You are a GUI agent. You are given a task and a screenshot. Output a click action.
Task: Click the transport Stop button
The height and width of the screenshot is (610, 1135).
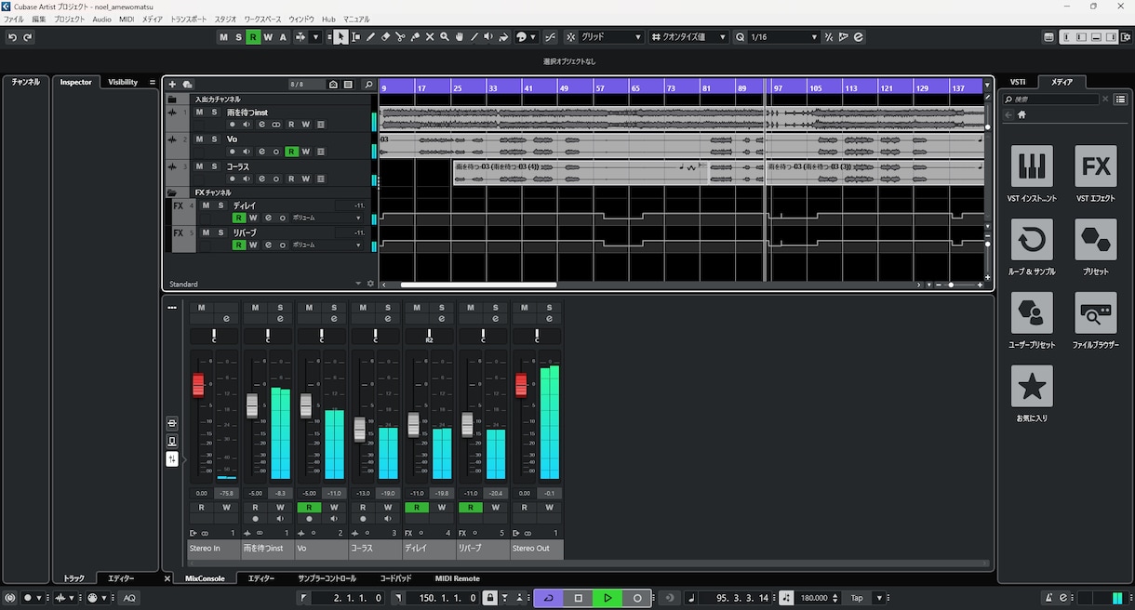click(x=578, y=598)
